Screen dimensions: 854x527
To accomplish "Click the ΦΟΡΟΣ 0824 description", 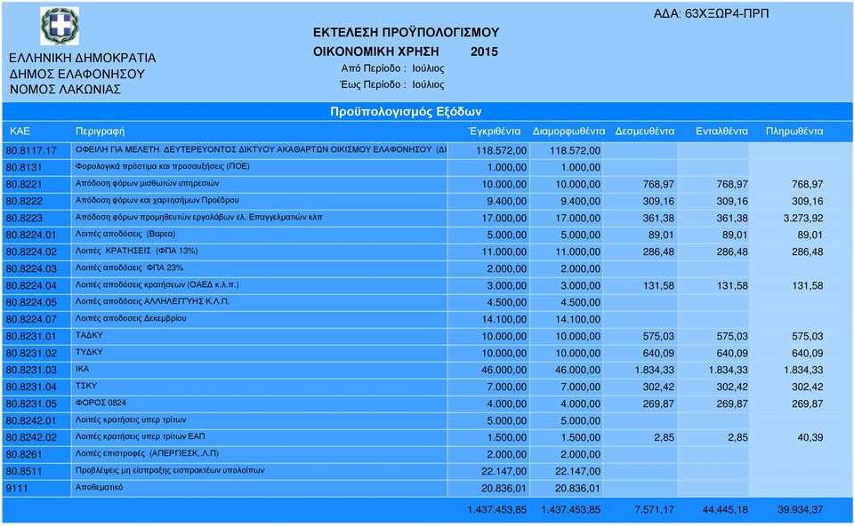I will coord(101,403).
